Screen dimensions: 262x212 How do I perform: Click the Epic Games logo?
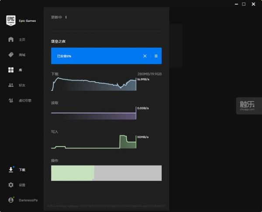tap(11, 21)
